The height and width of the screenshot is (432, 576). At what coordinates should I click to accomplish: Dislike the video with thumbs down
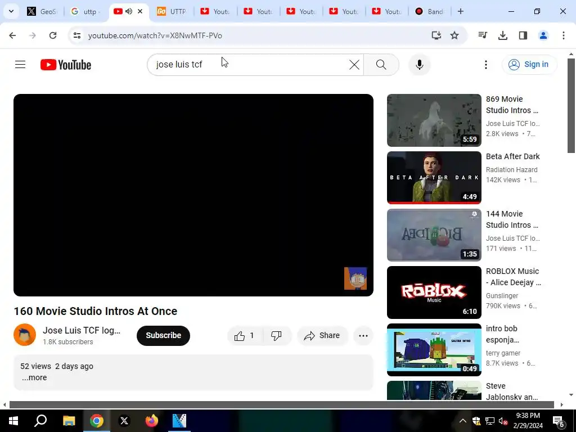point(277,335)
